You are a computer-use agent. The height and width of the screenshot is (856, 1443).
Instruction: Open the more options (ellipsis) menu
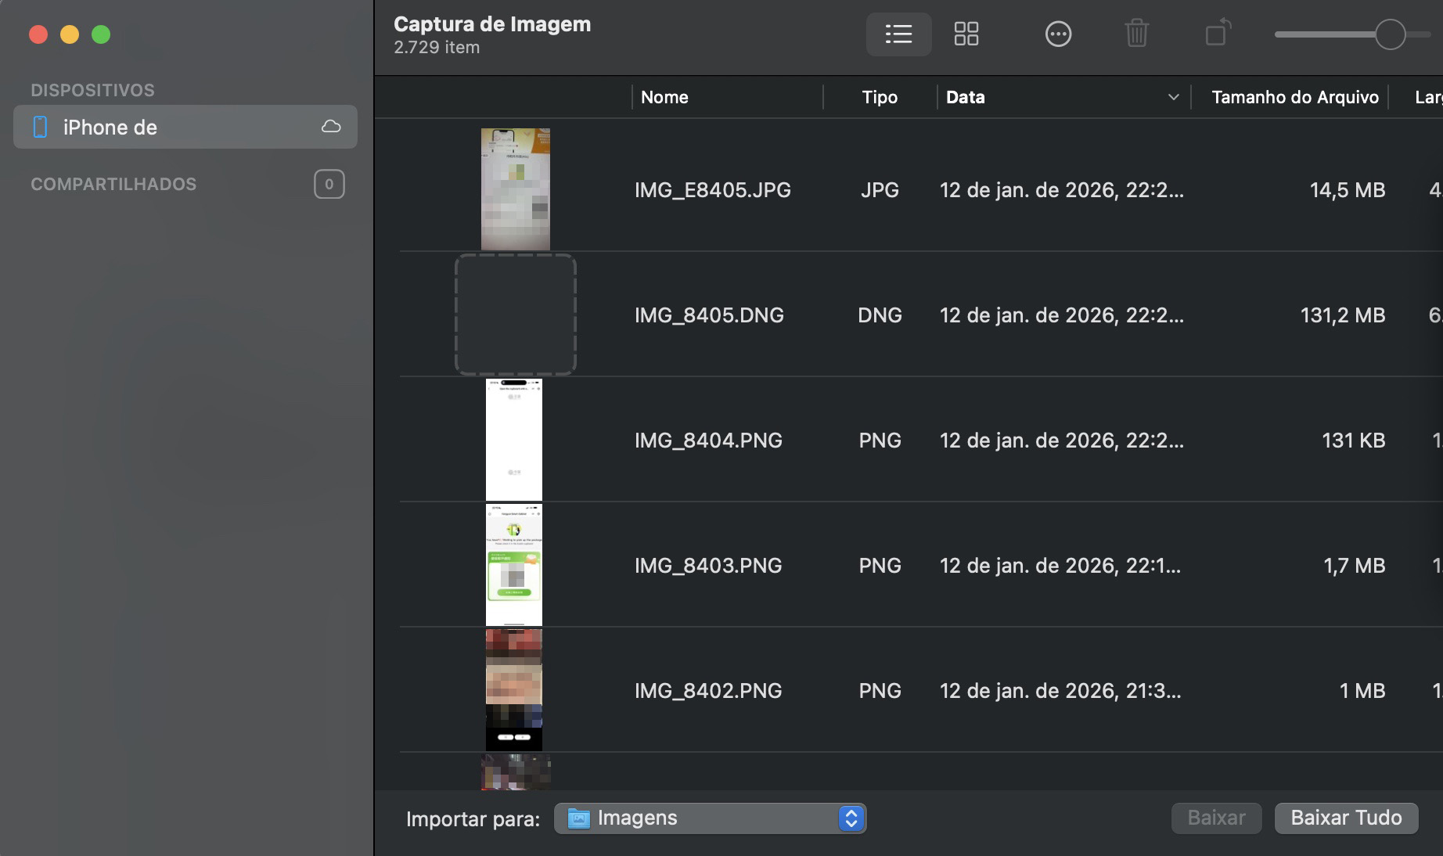(1058, 34)
